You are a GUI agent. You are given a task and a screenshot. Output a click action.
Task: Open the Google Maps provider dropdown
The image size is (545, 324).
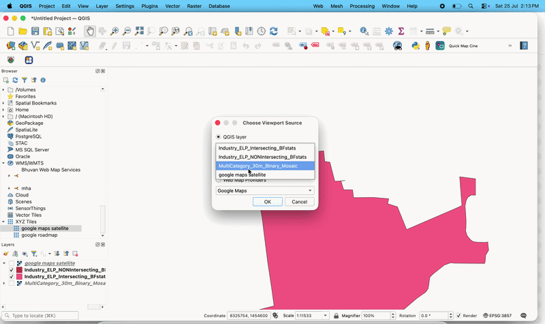tap(265, 191)
